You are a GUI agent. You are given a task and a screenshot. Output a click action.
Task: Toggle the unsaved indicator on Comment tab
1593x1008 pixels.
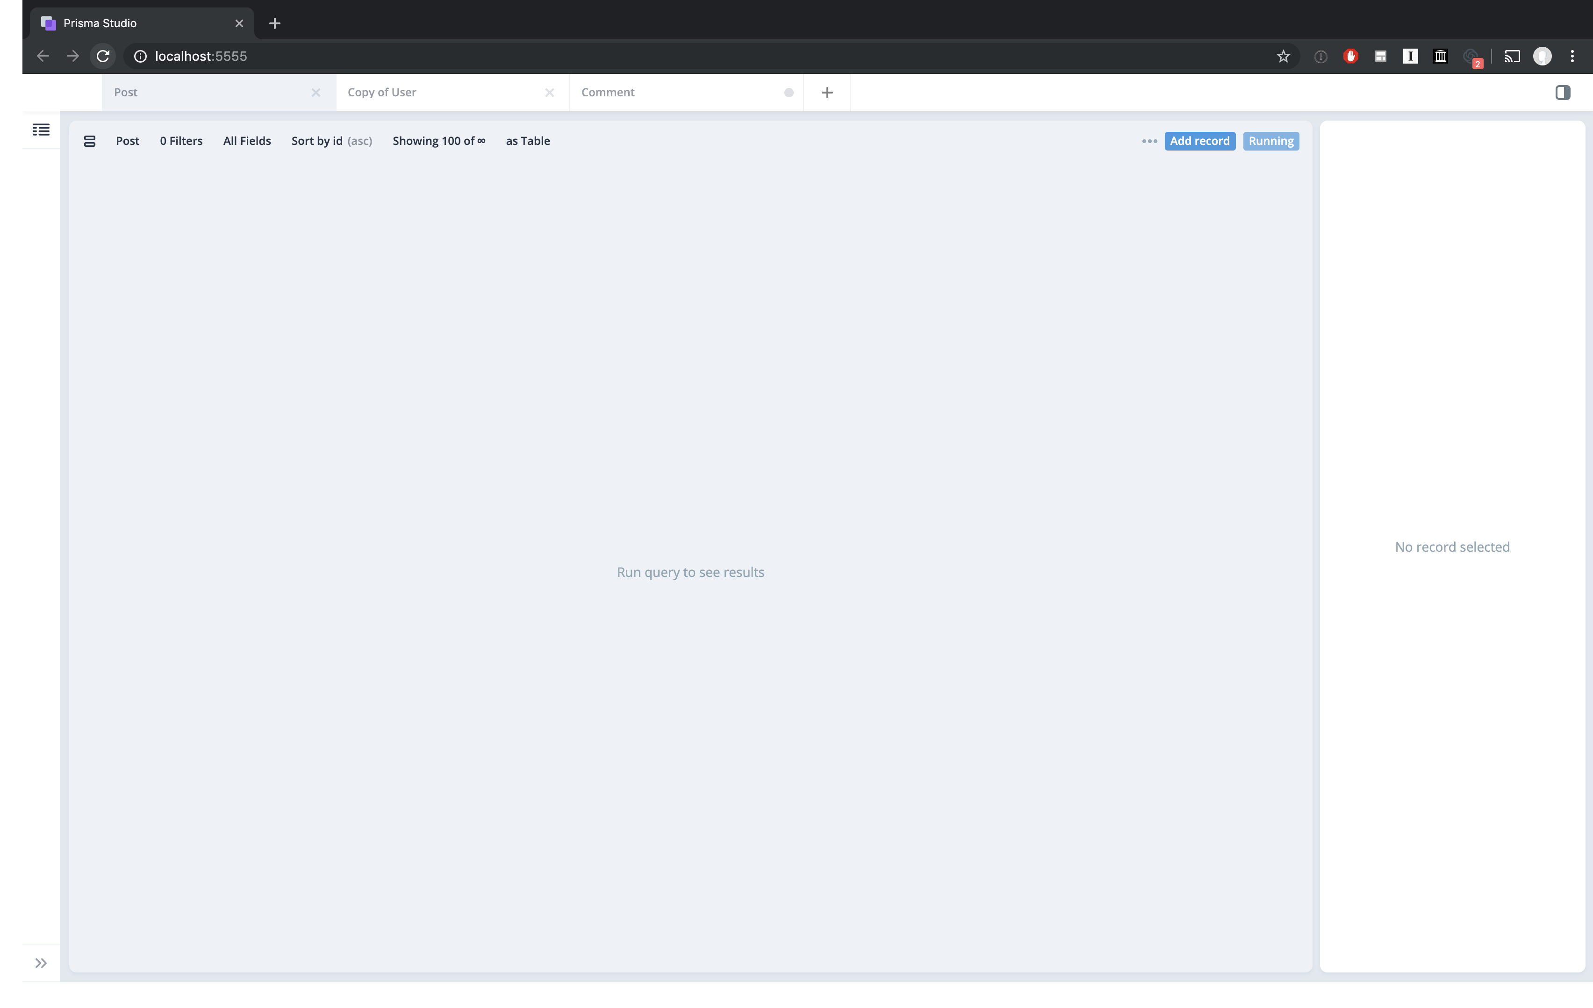point(789,93)
